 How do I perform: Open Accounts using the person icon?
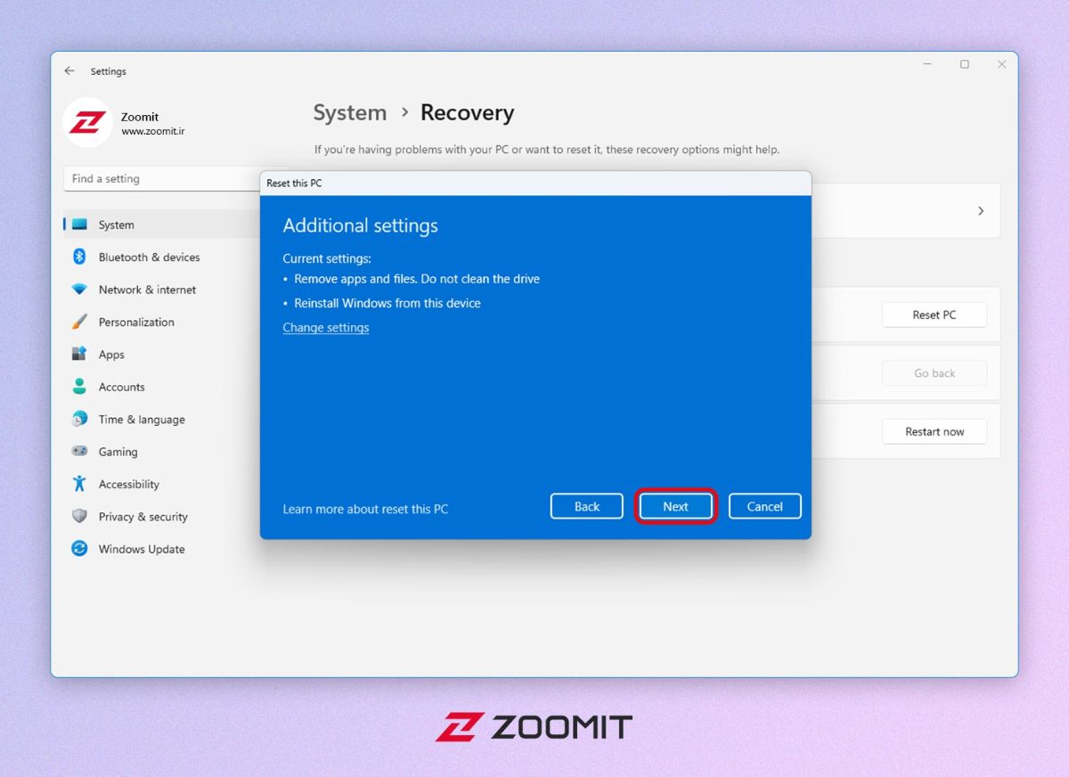point(79,387)
